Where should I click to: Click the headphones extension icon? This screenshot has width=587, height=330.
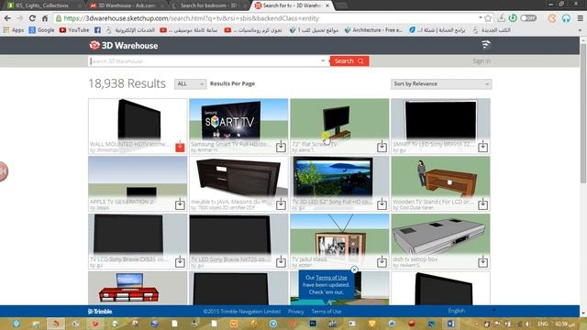tap(566, 18)
